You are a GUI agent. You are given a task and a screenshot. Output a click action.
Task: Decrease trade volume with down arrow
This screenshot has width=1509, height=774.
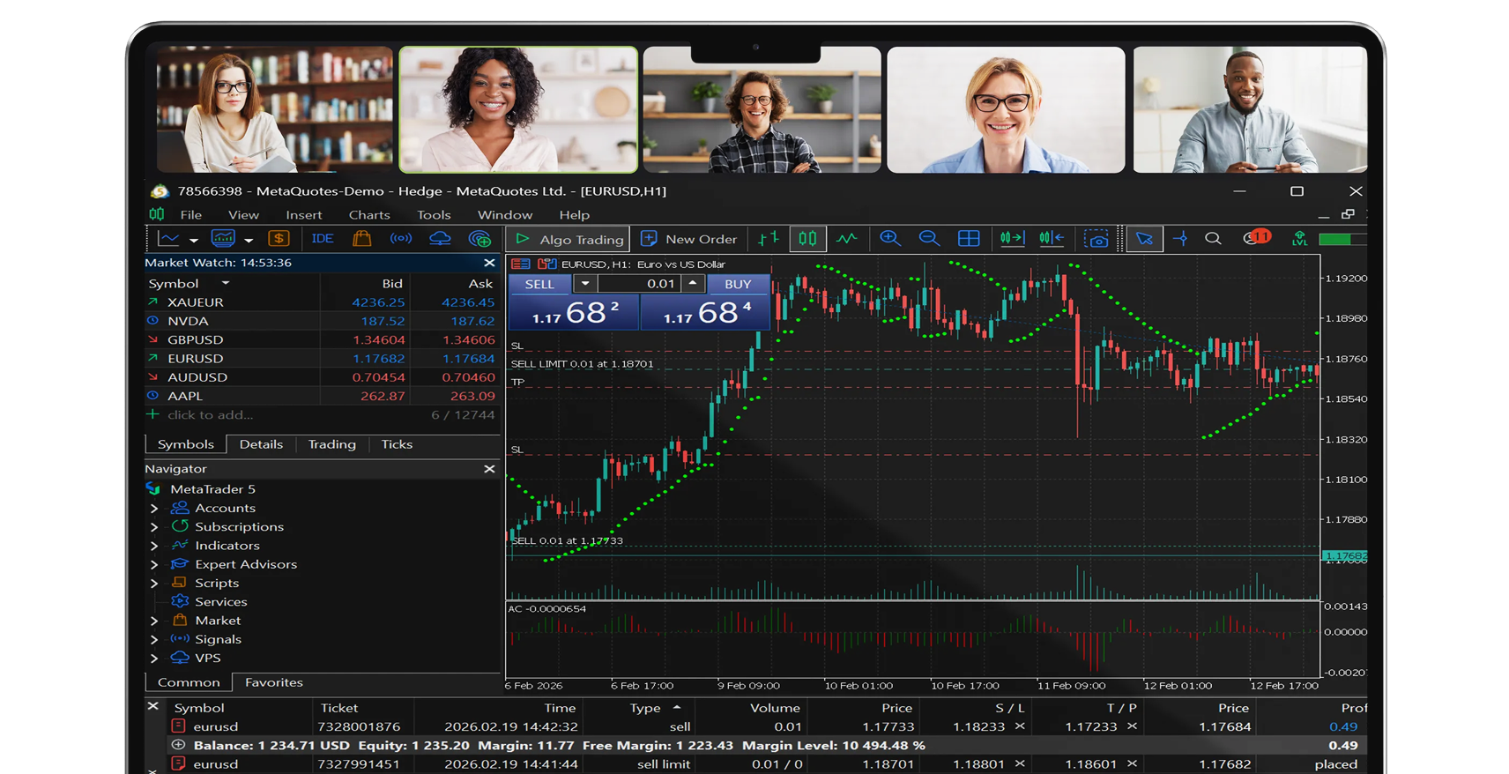coord(585,284)
